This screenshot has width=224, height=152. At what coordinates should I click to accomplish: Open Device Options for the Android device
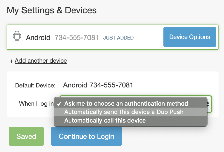click(190, 37)
